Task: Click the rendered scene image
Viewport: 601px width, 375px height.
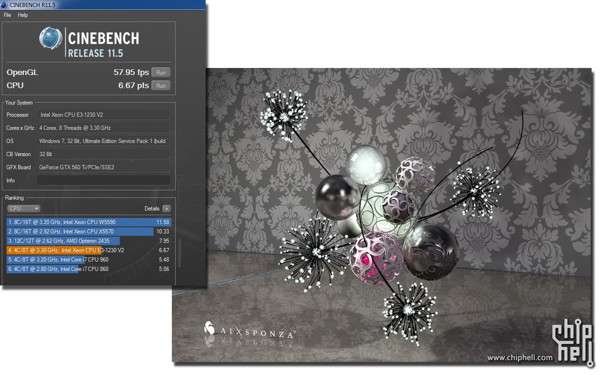Action: tap(381, 215)
